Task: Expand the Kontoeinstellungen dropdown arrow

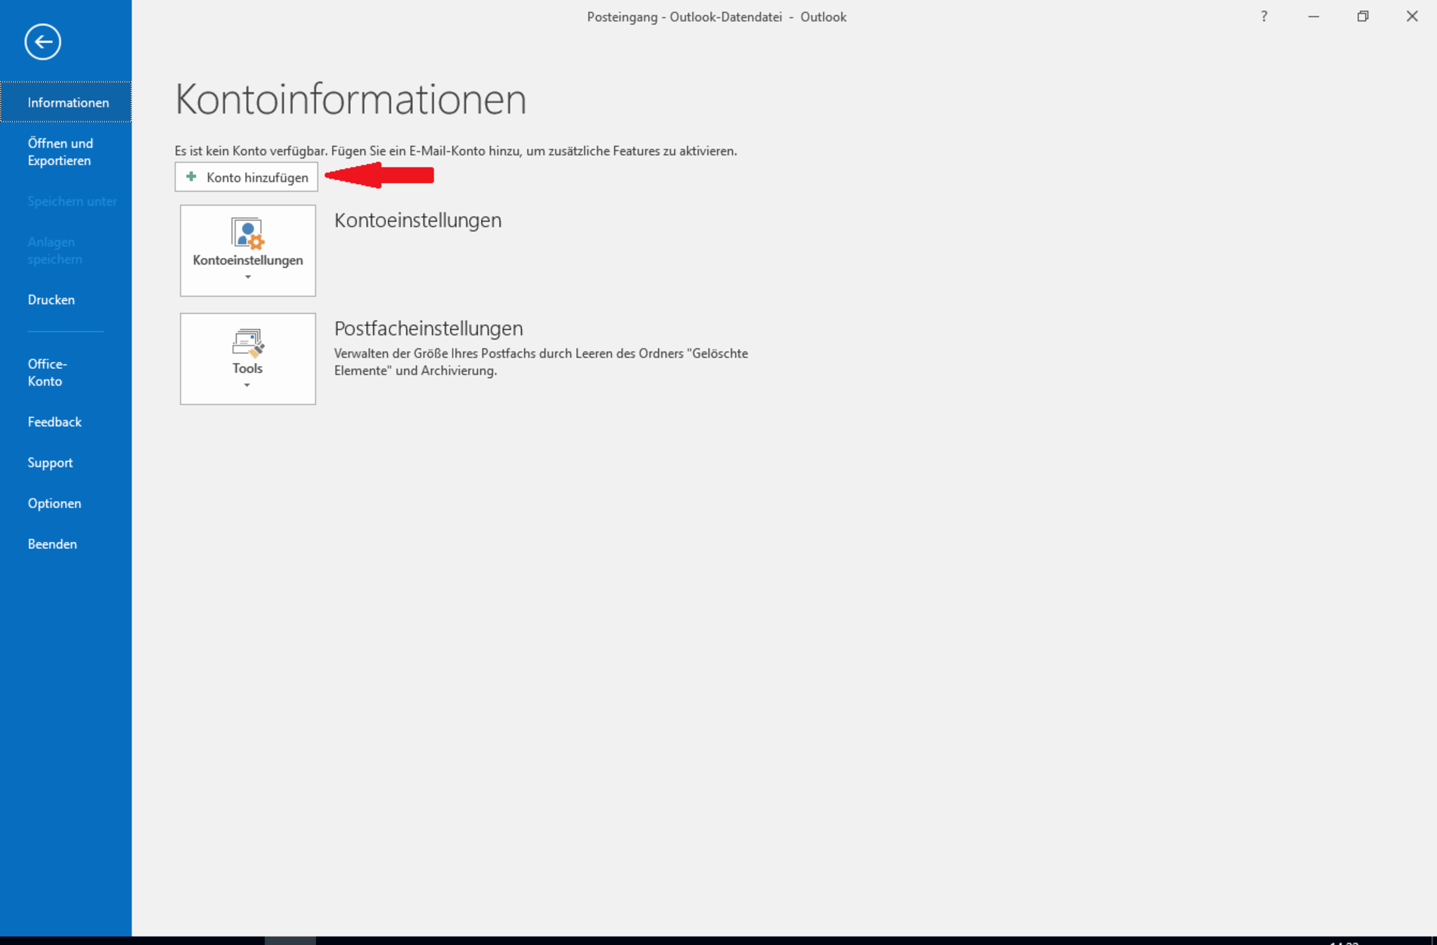Action: point(247,278)
